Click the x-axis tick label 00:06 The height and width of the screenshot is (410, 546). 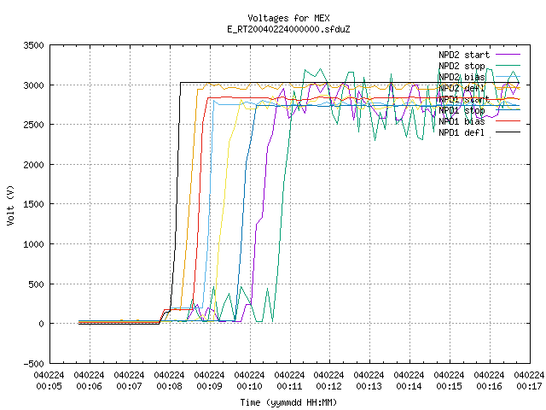point(89,387)
